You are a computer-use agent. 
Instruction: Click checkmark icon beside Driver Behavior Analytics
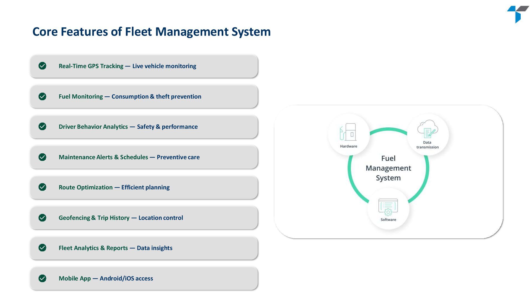[x=42, y=127]
